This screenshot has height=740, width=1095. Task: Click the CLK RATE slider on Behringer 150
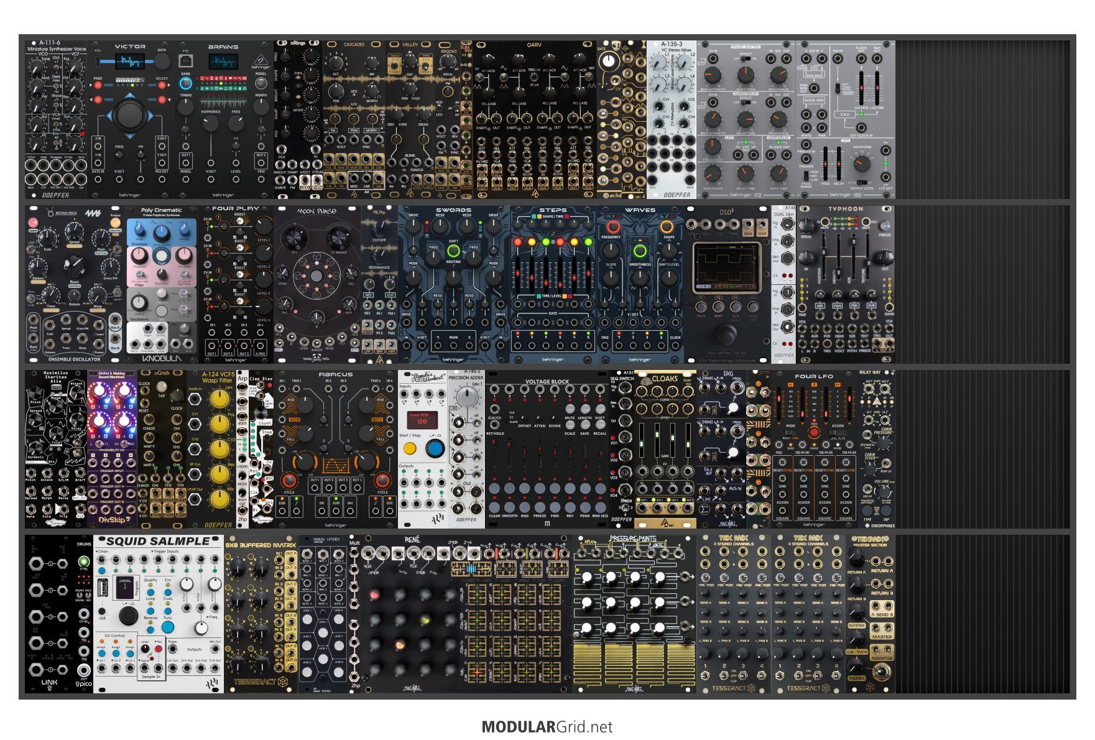pos(862,88)
